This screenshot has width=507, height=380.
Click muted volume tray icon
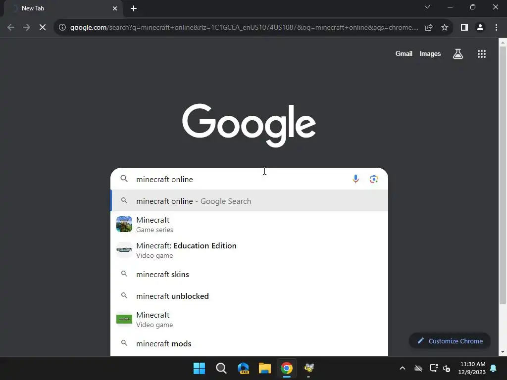tap(447, 368)
